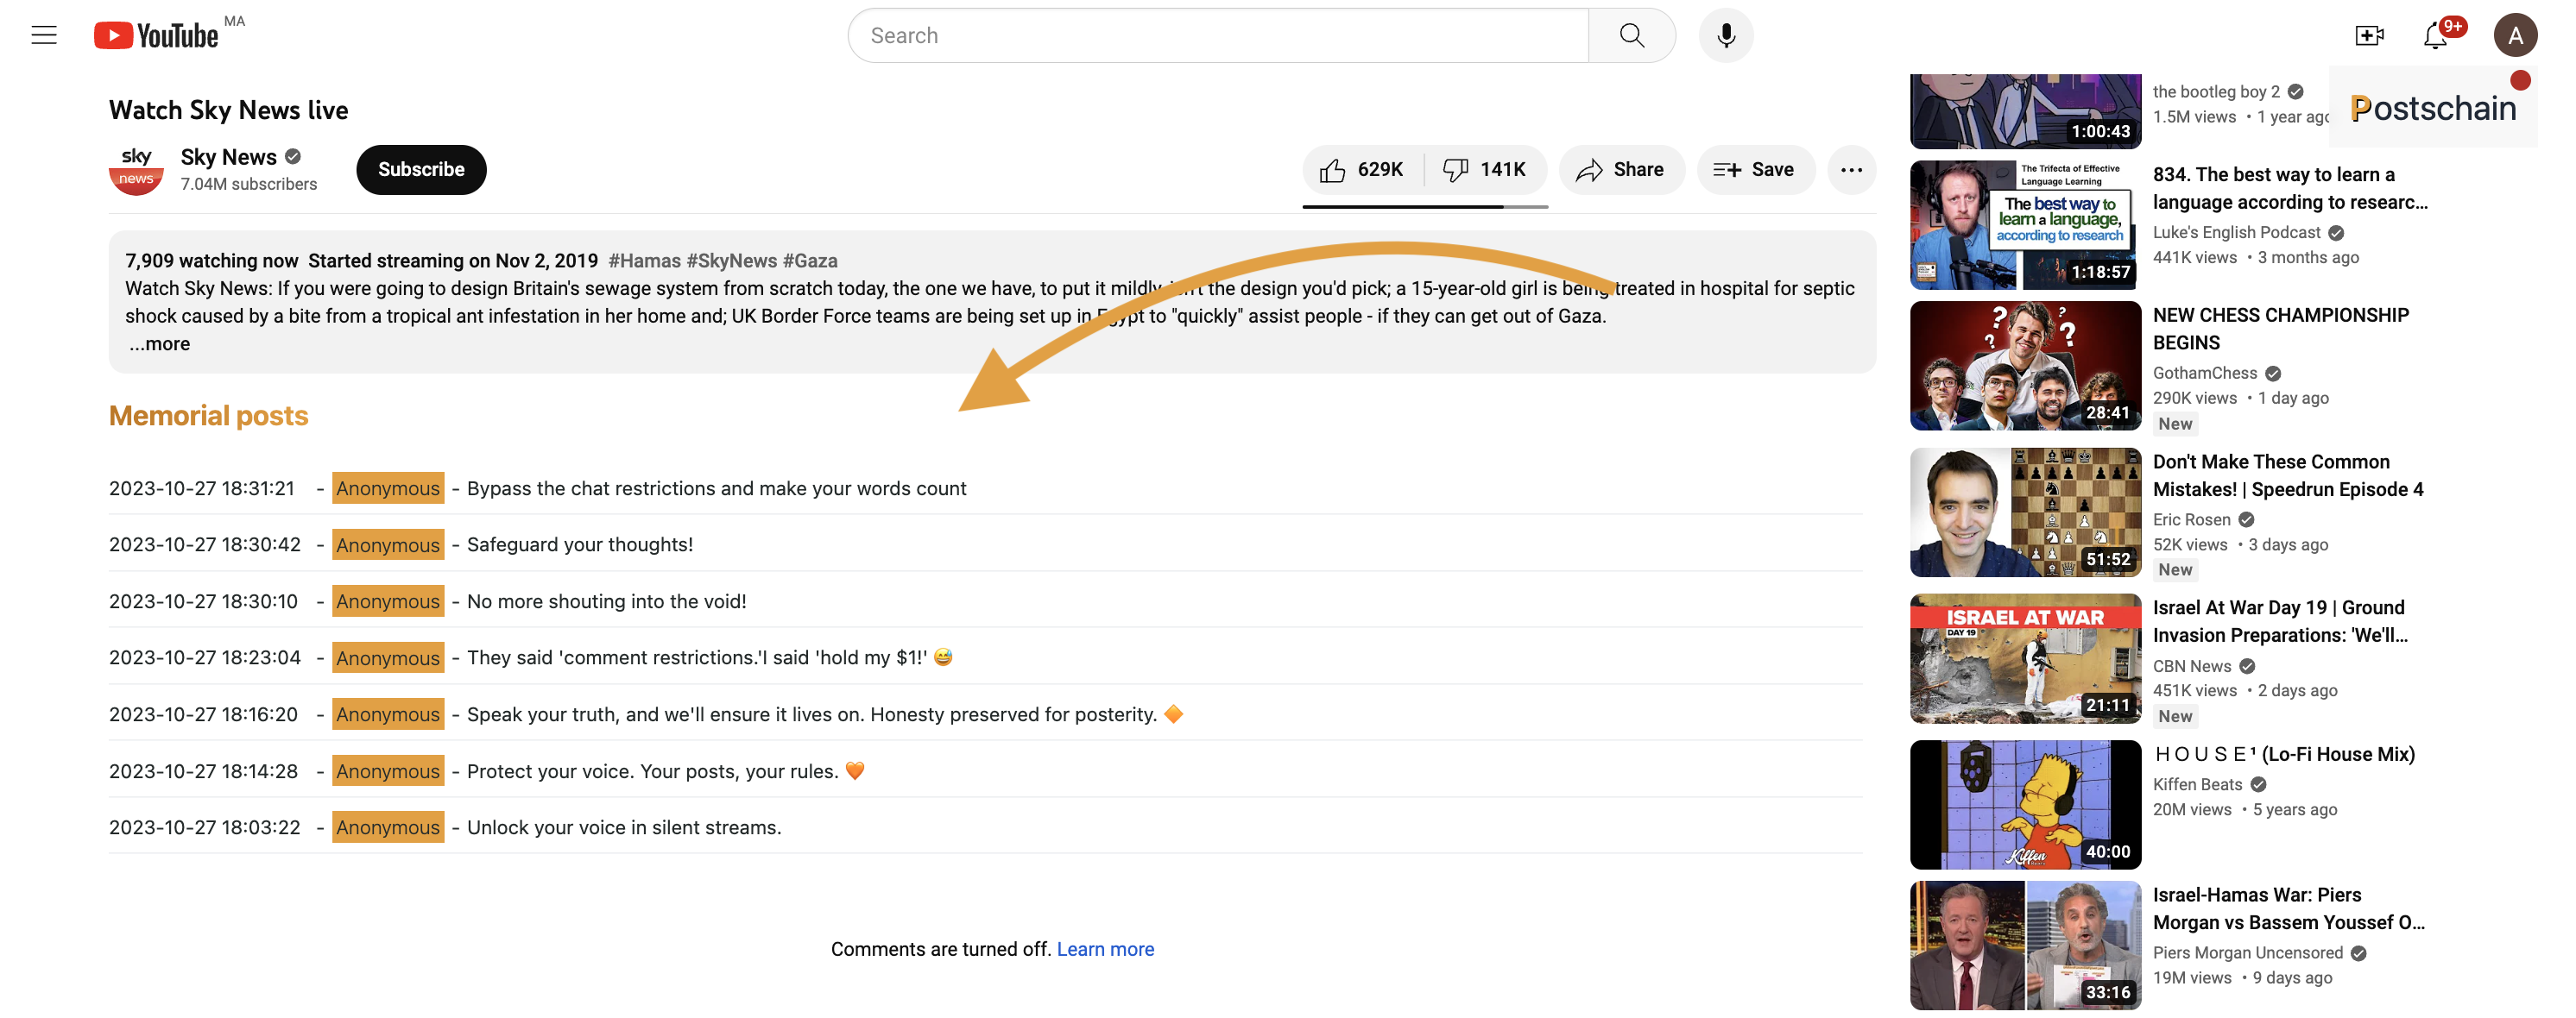Open HOUSE Lo-Fi House Mix thumbnail
Viewport: 2576px width, 1018px height.
tap(2025, 804)
